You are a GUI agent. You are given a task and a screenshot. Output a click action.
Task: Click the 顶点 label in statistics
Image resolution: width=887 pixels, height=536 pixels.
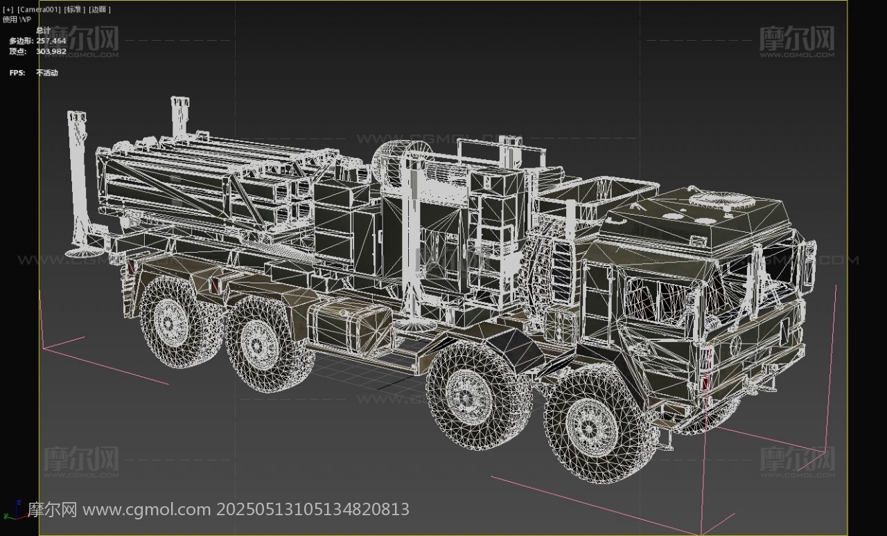[x=17, y=51]
